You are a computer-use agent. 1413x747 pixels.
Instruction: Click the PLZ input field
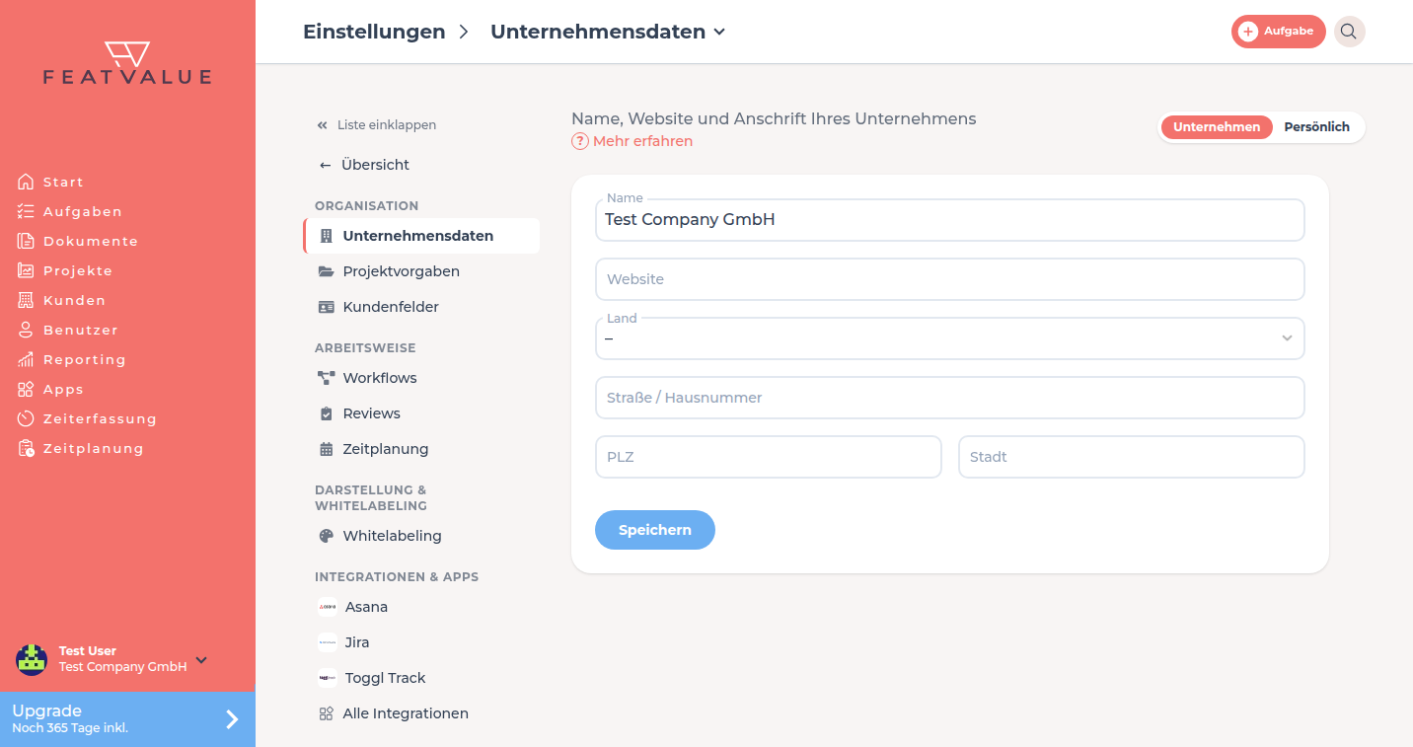[769, 457]
